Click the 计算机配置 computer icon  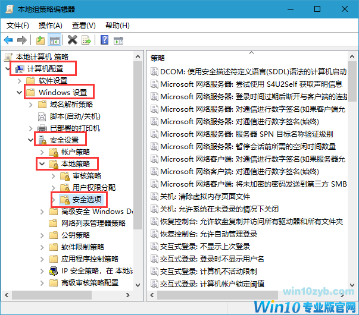click(x=20, y=69)
